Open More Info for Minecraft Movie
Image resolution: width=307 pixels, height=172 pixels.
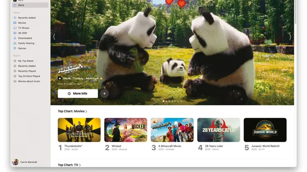pos(78,94)
